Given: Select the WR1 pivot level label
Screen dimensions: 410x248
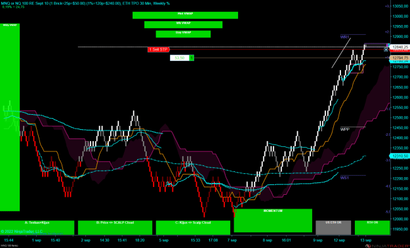Looking at the screenshot, I should click(x=344, y=37).
